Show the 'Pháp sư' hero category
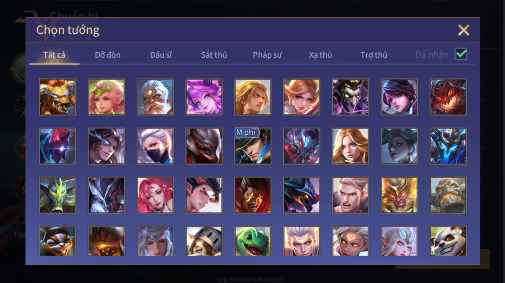 (x=267, y=55)
